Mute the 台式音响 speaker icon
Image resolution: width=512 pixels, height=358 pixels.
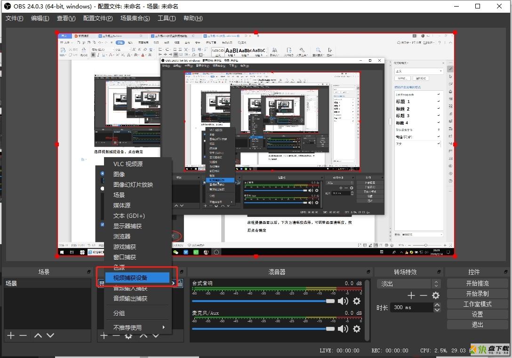coord(343,301)
